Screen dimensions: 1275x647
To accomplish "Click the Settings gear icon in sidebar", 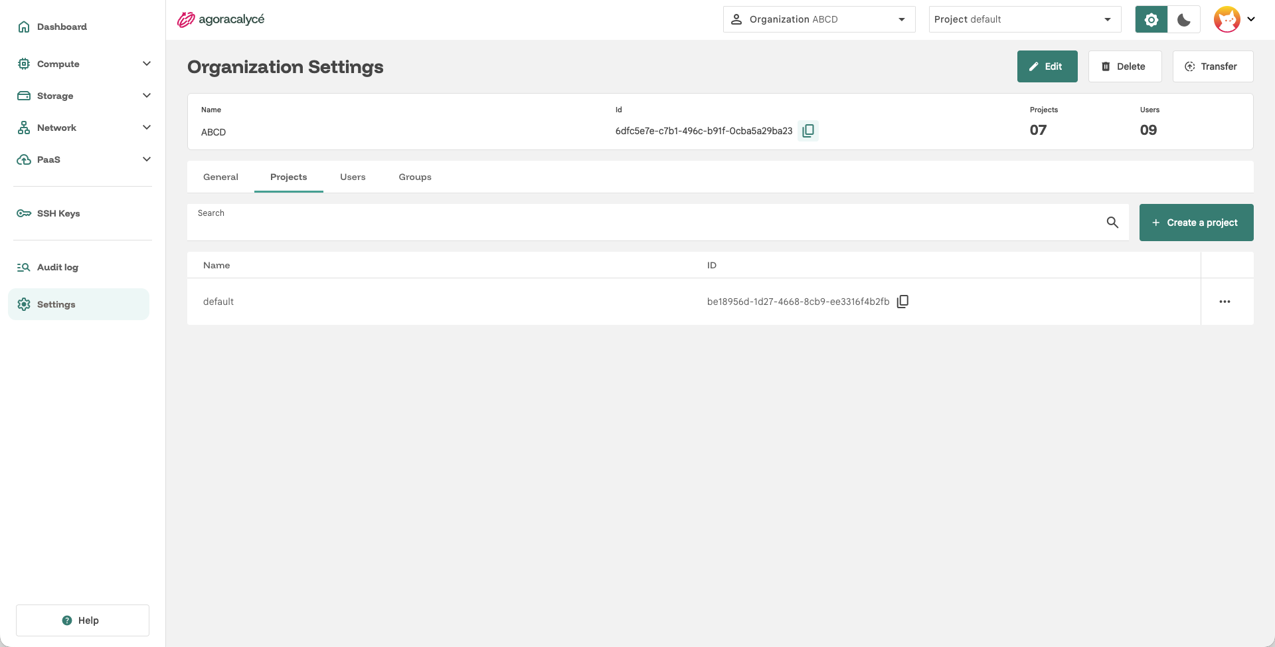I will pos(24,304).
